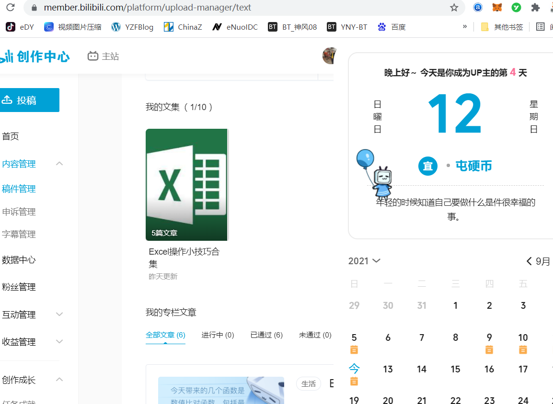Click the 宜 badge icon

[x=427, y=166]
